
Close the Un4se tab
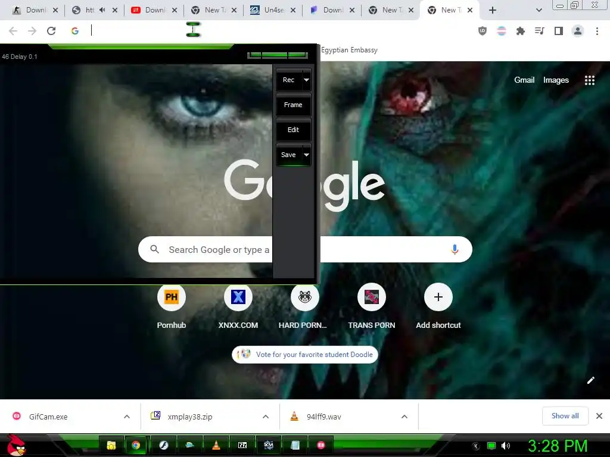coord(293,10)
